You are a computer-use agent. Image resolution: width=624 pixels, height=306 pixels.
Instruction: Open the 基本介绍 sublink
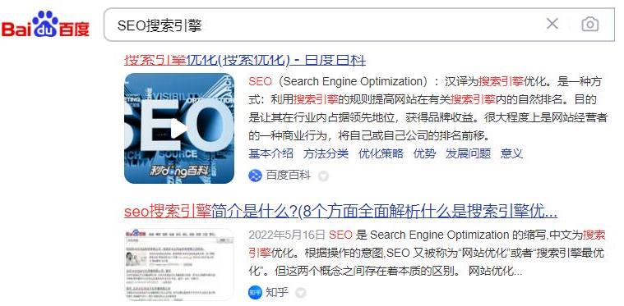(270, 153)
